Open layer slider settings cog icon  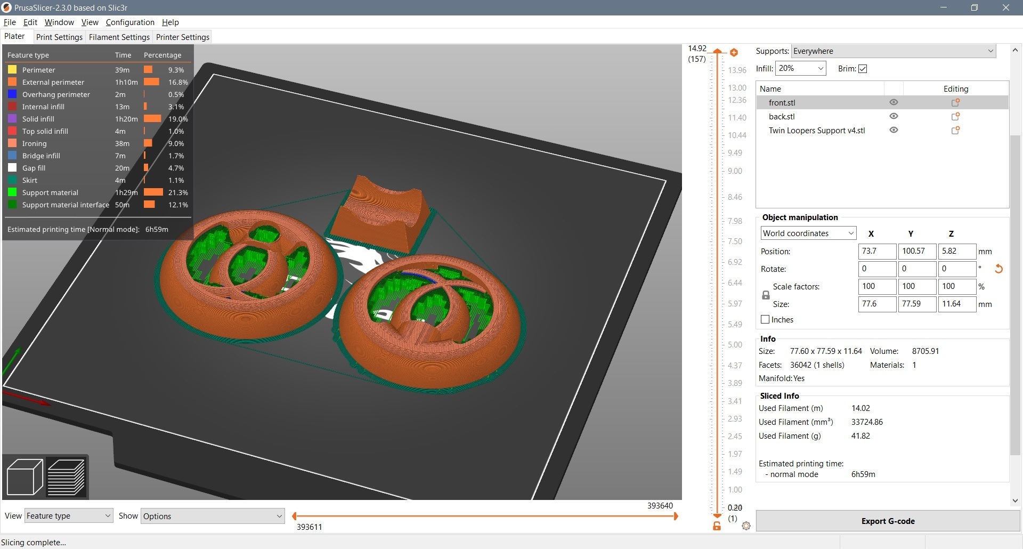click(x=746, y=526)
